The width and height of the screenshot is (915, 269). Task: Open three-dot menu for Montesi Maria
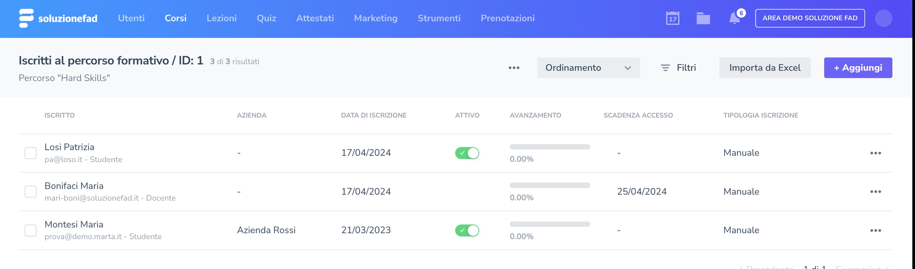coord(875,231)
